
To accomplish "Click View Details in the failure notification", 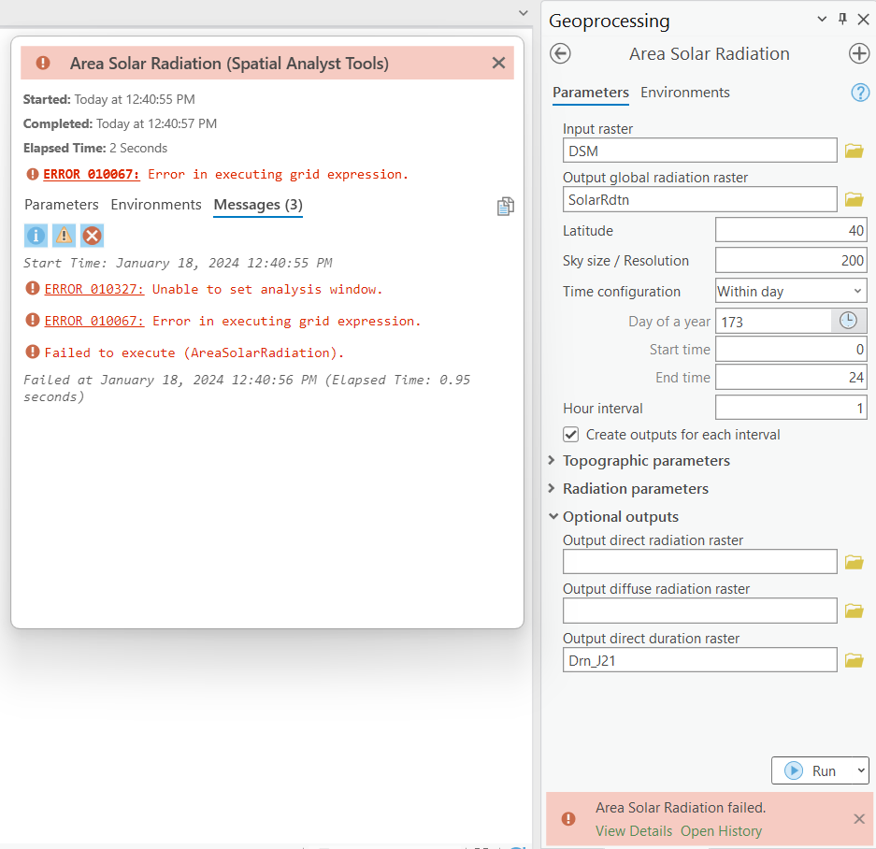I will [634, 830].
